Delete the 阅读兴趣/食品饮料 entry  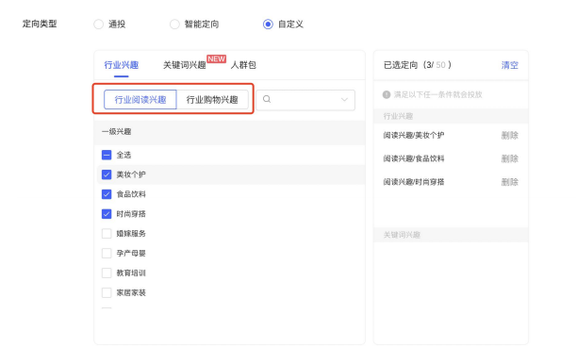[x=509, y=158]
